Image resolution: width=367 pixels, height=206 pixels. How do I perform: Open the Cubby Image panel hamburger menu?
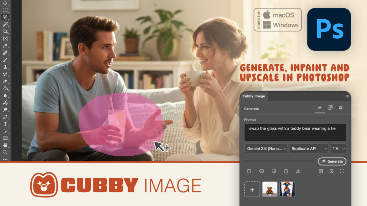[x=348, y=96]
